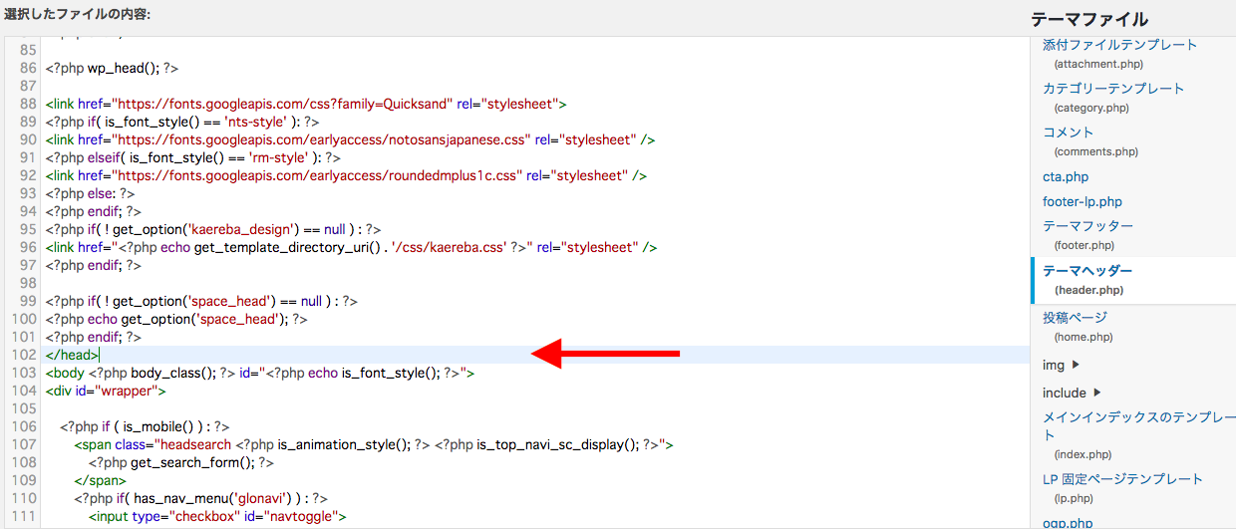Click the 選択したファイルの内容 label

pyautogui.click(x=78, y=14)
